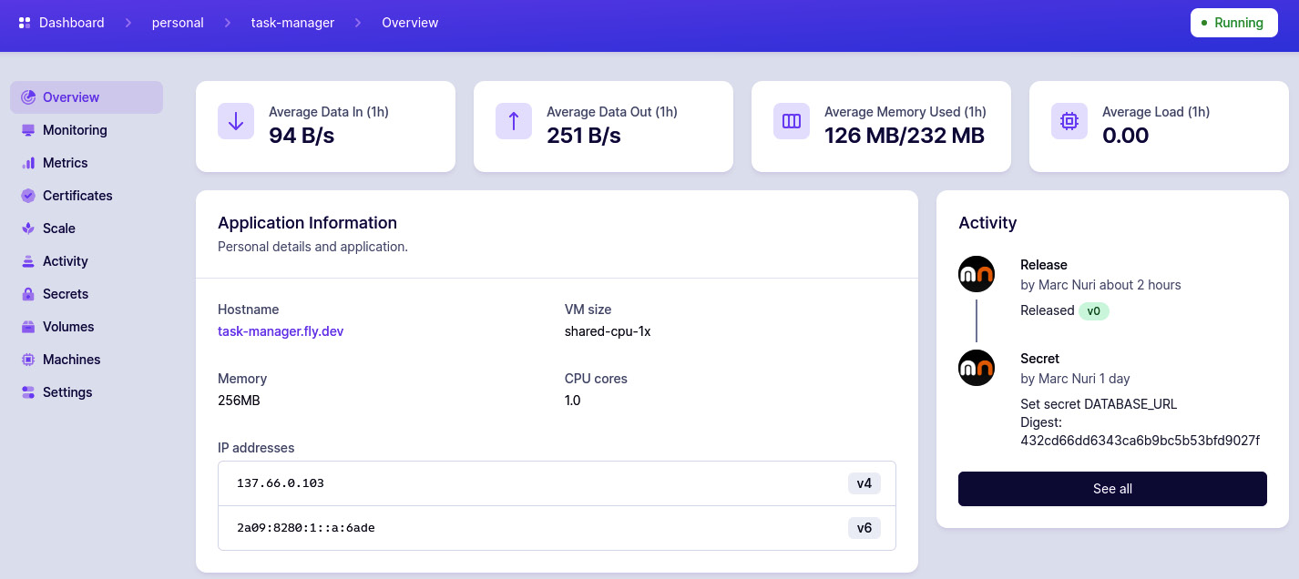Expand the breadcrumb chevron after personal
This screenshot has height=579, width=1299.
(x=227, y=23)
